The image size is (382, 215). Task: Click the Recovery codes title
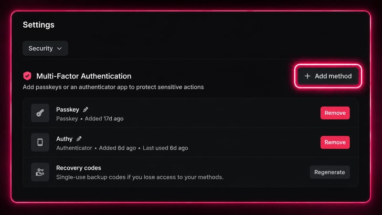tap(78, 168)
